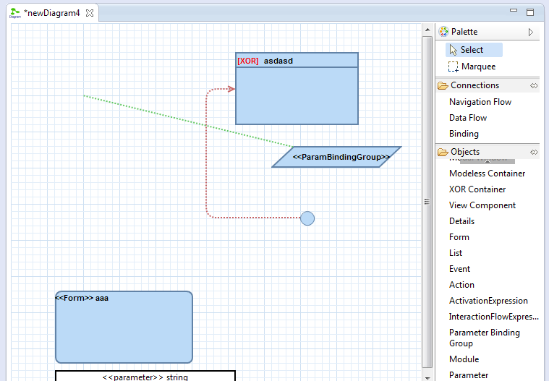Select the Action palette entry

pos(461,285)
